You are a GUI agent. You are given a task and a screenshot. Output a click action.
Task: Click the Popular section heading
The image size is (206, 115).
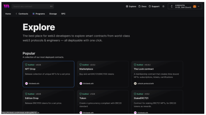(x=29, y=53)
